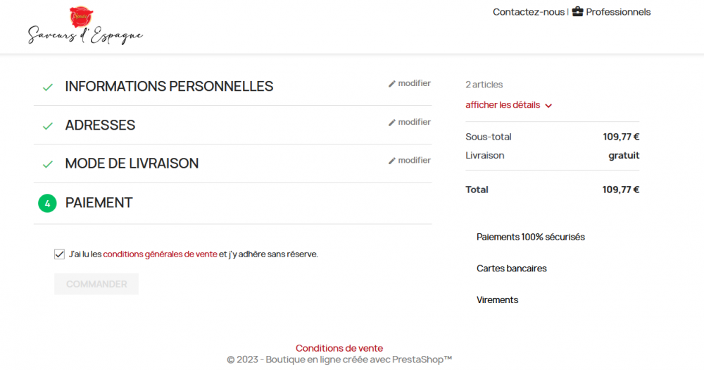The image size is (704, 370).
Task: Uncheck the conditions générales acceptance checkbox
Action: [x=59, y=254]
